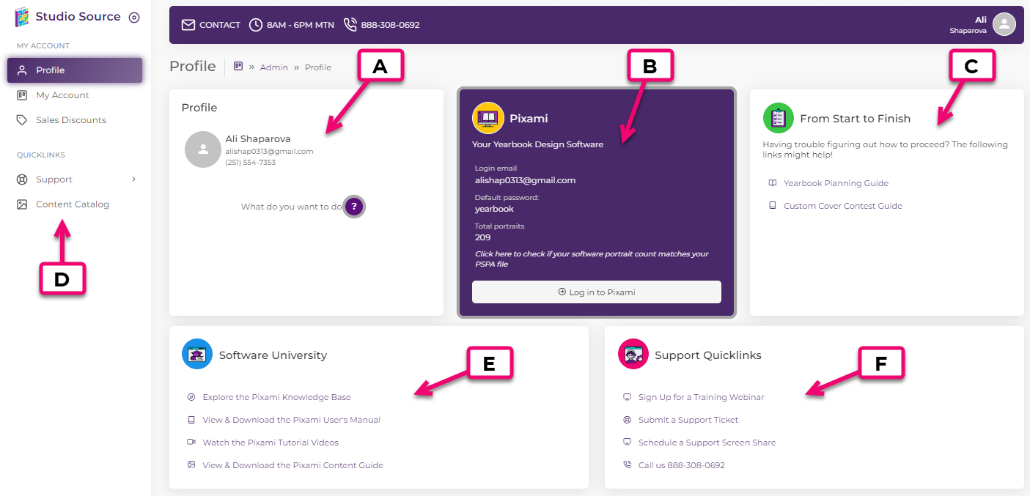Click the collapse toggle beside Studio Source

pos(134,17)
